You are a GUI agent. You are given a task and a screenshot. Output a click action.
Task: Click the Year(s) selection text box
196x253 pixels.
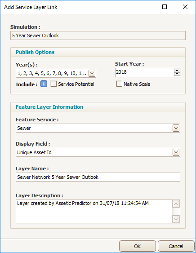coord(52,73)
